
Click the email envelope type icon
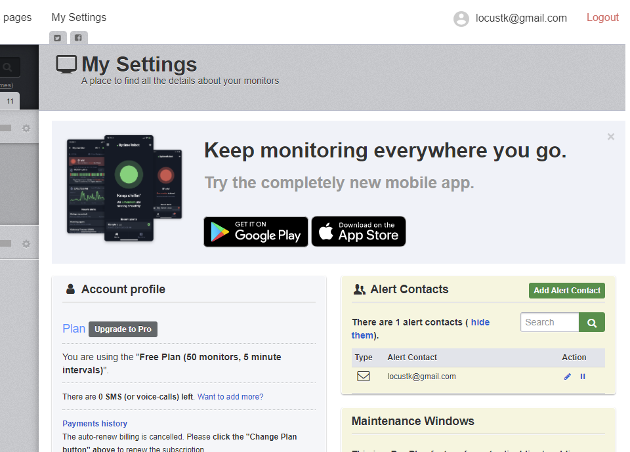tap(363, 377)
